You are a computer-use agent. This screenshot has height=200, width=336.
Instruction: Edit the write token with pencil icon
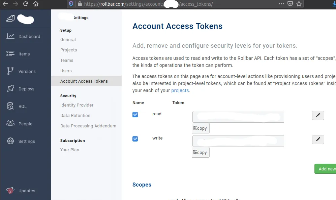click(318, 139)
